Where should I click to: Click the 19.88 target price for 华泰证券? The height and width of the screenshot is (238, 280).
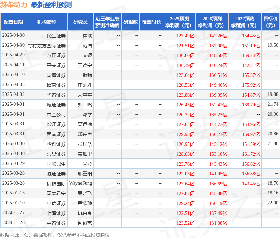(273, 95)
